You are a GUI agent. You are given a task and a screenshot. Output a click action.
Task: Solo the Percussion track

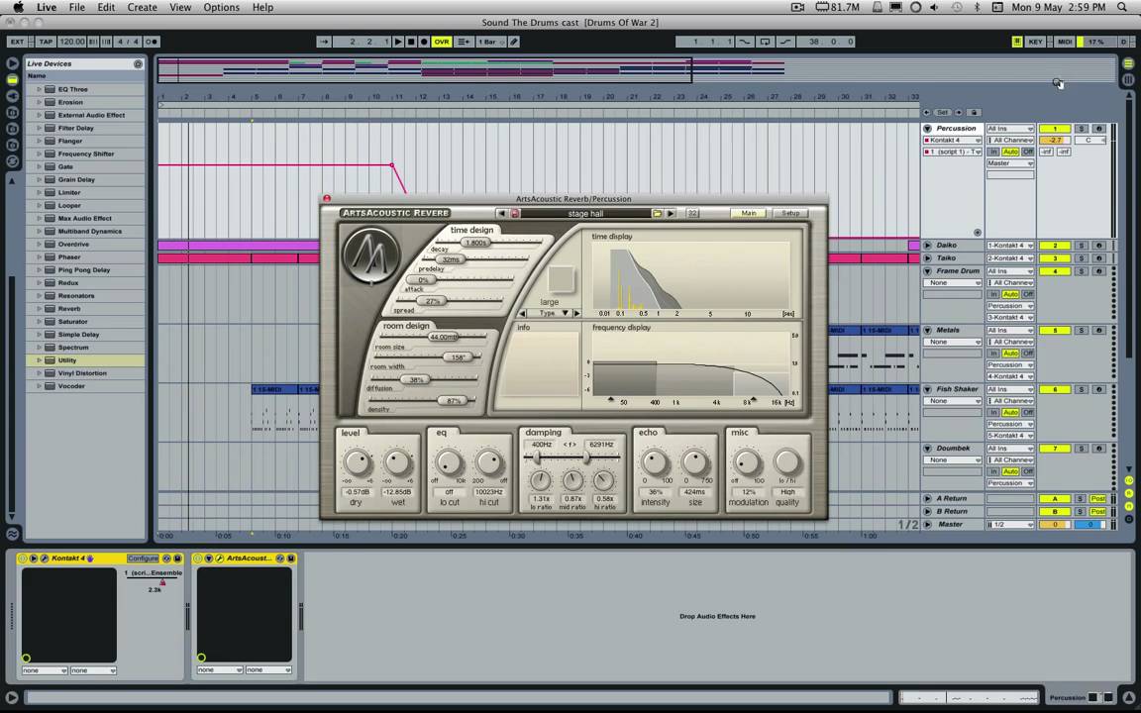[1082, 128]
